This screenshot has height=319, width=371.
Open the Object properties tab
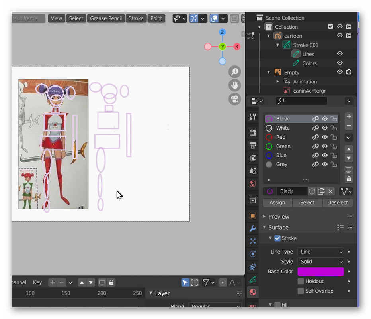[252, 216]
